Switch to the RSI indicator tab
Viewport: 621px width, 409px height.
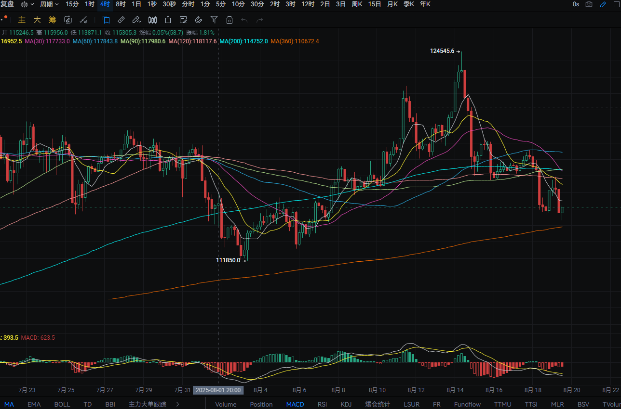(323, 404)
